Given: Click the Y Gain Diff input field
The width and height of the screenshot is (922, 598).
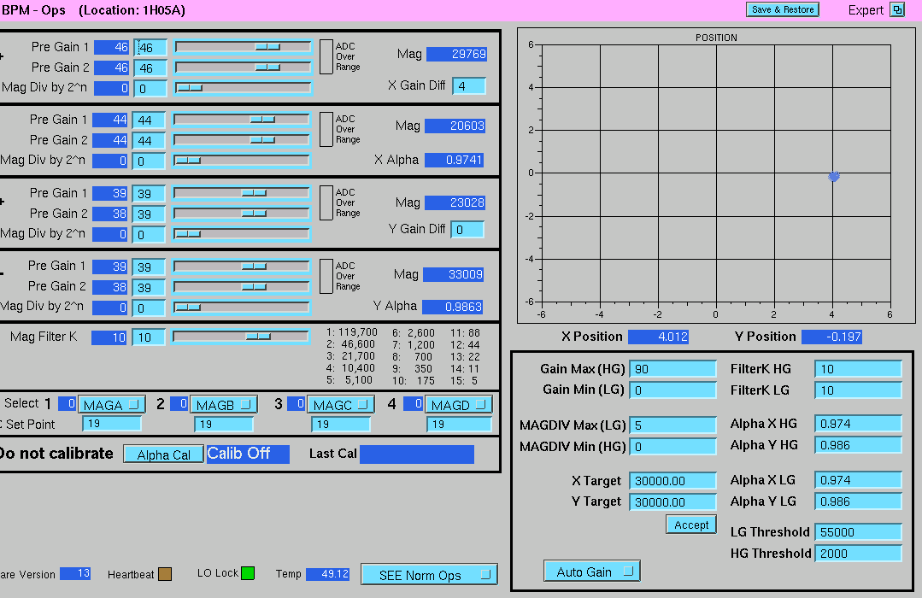Looking at the screenshot, I should [x=467, y=229].
